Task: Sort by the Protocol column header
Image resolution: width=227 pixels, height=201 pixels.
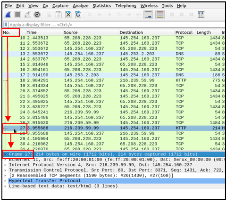Action: 185,32
